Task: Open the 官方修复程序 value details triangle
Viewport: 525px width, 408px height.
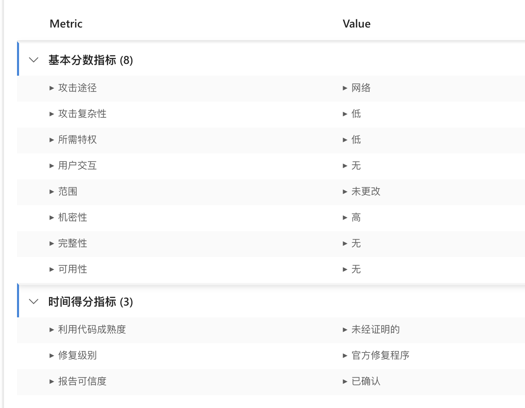Action: 345,355
